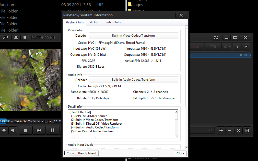The height and width of the screenshot is (161, 258).
Task: Open the PotPlayer bookmark icon
Action: [x=25, y=38]
